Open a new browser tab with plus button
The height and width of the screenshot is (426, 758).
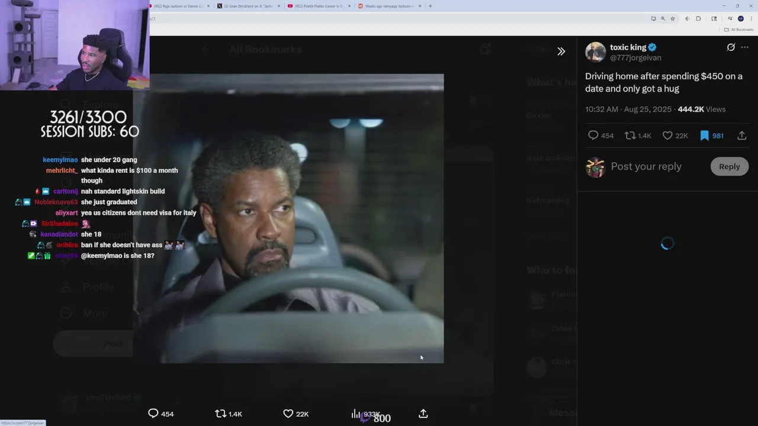(430, 6)
